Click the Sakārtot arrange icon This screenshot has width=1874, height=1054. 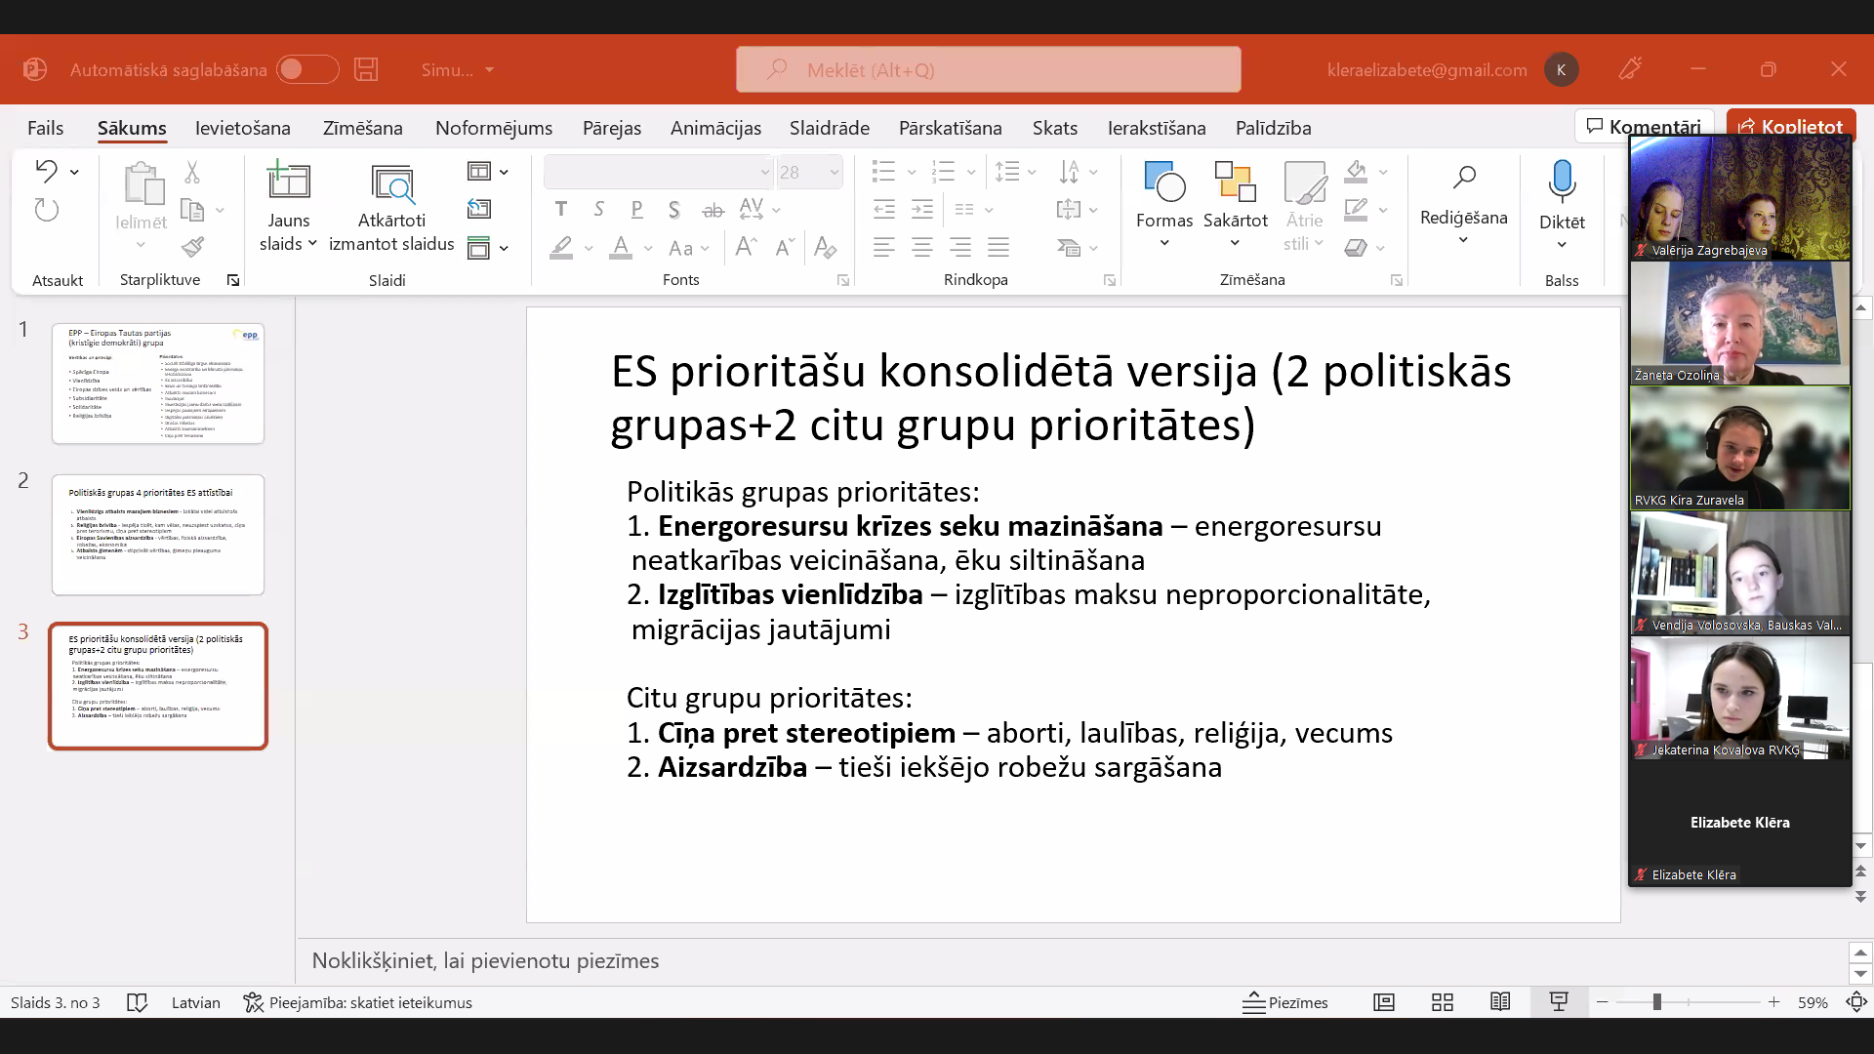[x=1235, y=182]
